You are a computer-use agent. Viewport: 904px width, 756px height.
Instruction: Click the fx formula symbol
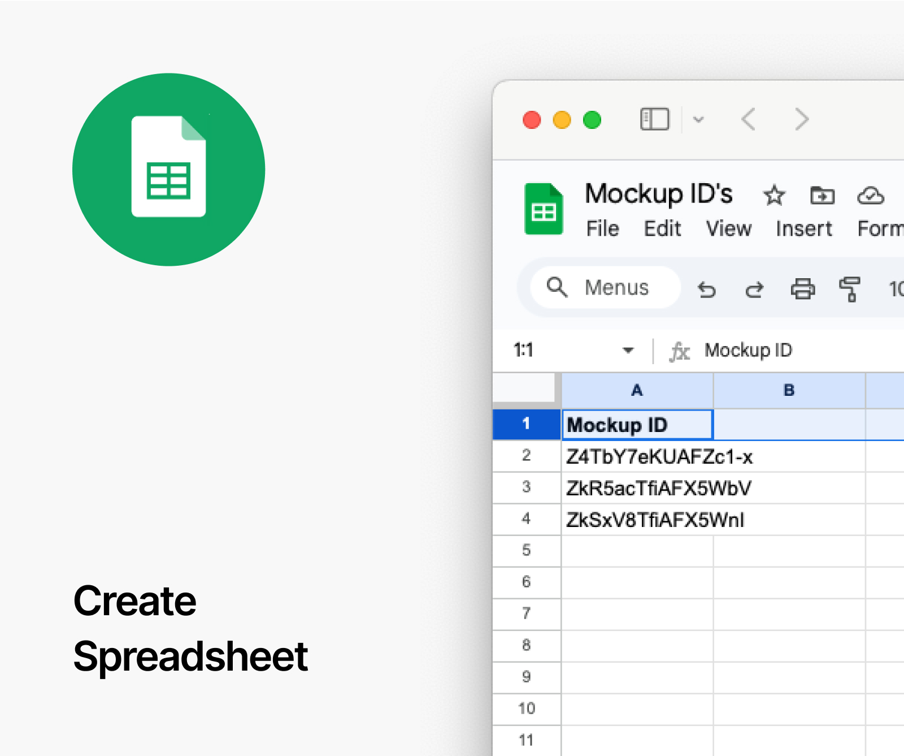pos(680,351)
